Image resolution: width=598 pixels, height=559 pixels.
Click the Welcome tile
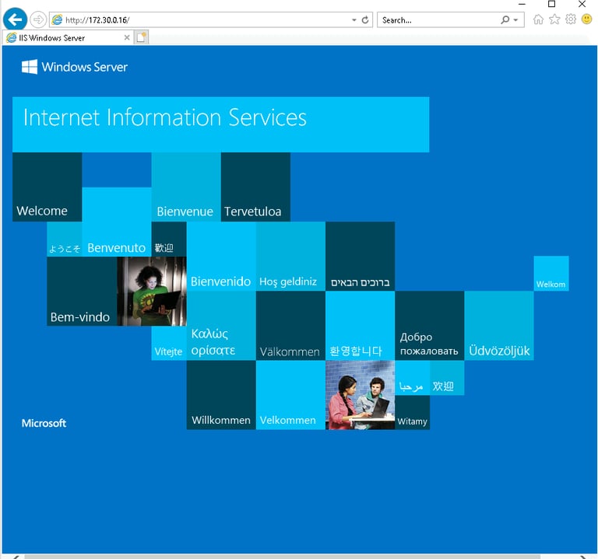47,187
